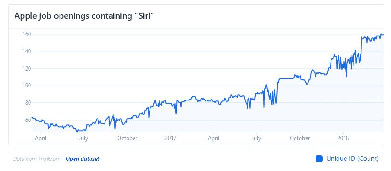Viewport: 391px width, 171px height.
Task: Click the 2017 x-axis label
Action: tap(171, 138)
